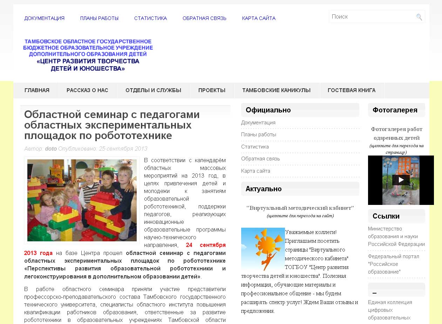Open the ГОСТЕВАЯ КНИГА tab

(x=352, y=90)
